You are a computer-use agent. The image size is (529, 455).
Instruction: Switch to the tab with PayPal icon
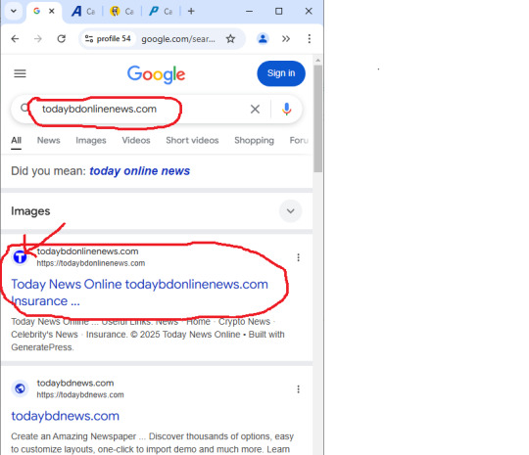tap(161, 12)
